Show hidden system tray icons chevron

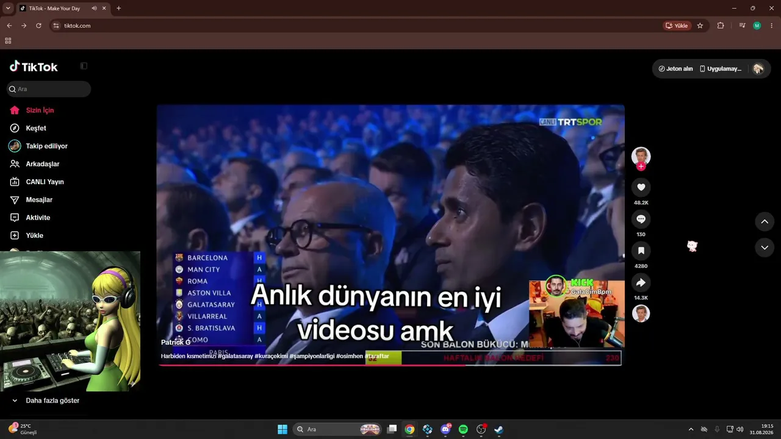tap(691, 429)
